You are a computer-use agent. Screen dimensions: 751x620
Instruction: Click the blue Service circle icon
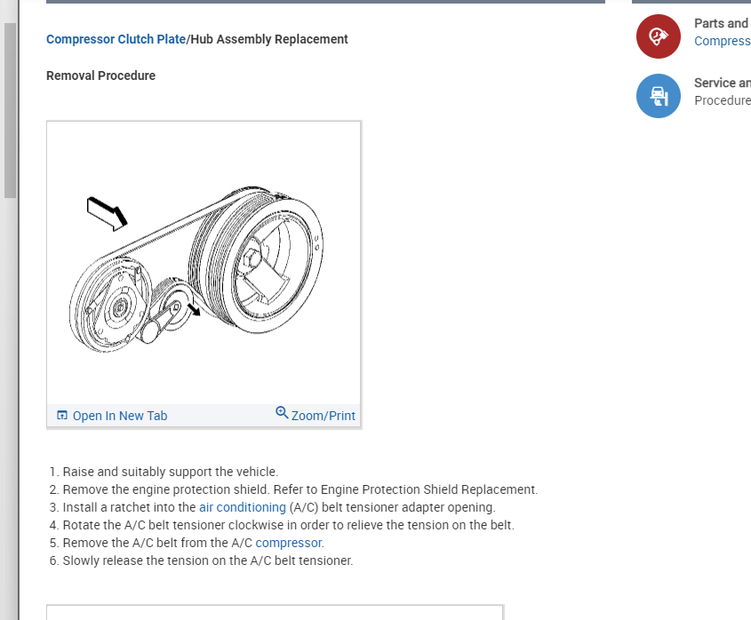[658, 95]
